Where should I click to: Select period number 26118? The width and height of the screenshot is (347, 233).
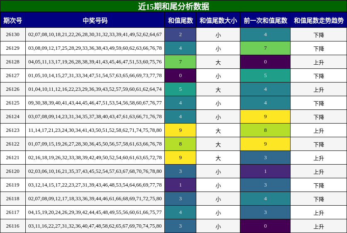13,199
